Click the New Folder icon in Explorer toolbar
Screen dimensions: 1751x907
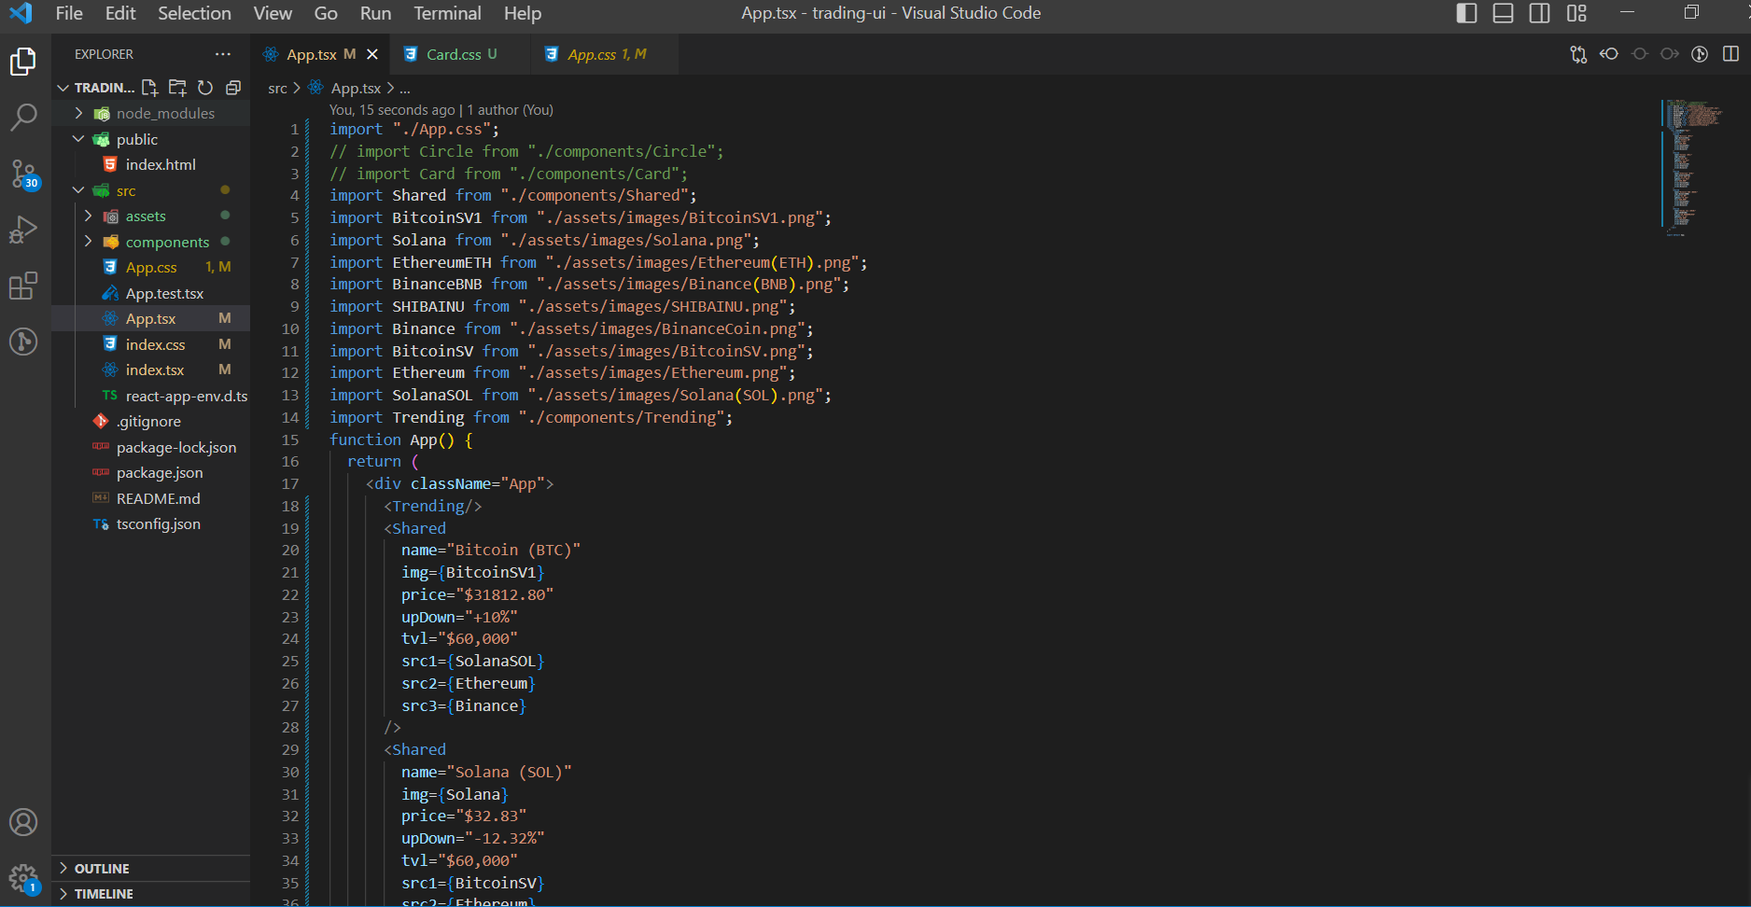tap(177, 88)
